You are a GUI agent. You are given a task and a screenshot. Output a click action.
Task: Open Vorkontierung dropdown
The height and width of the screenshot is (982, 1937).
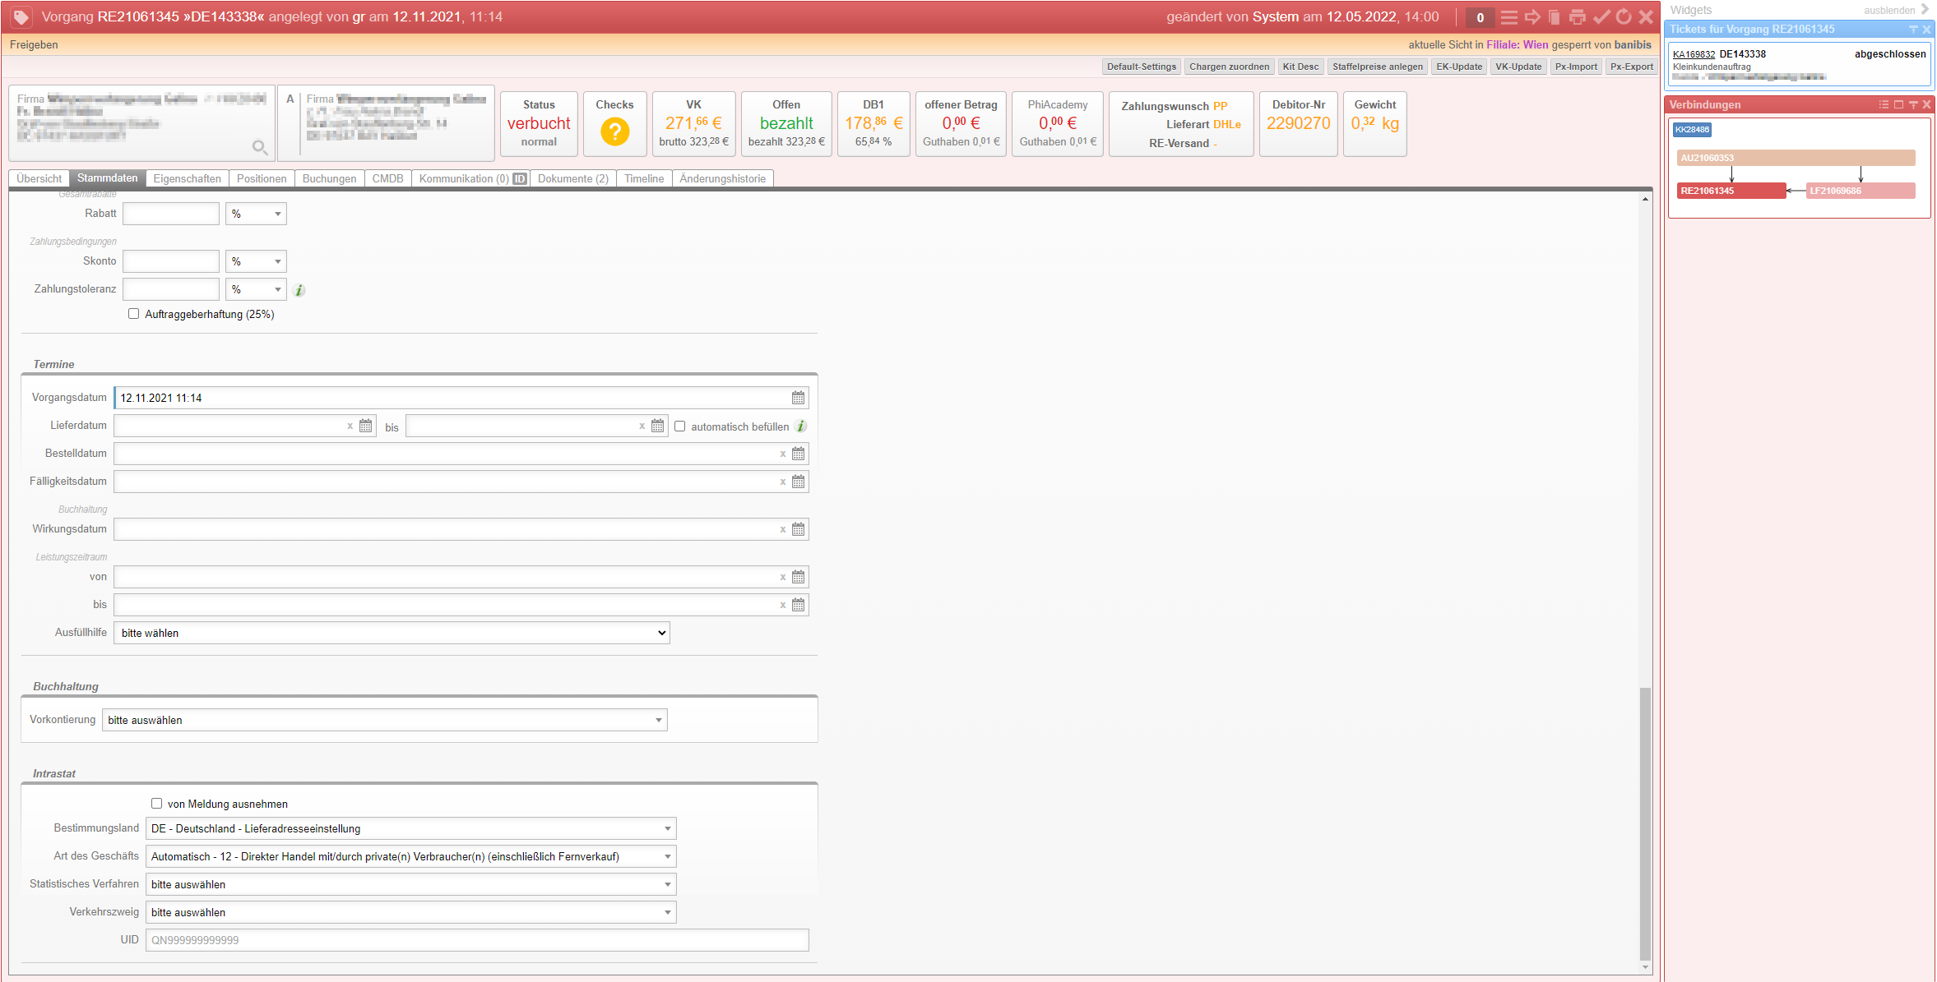click(384, 720)
